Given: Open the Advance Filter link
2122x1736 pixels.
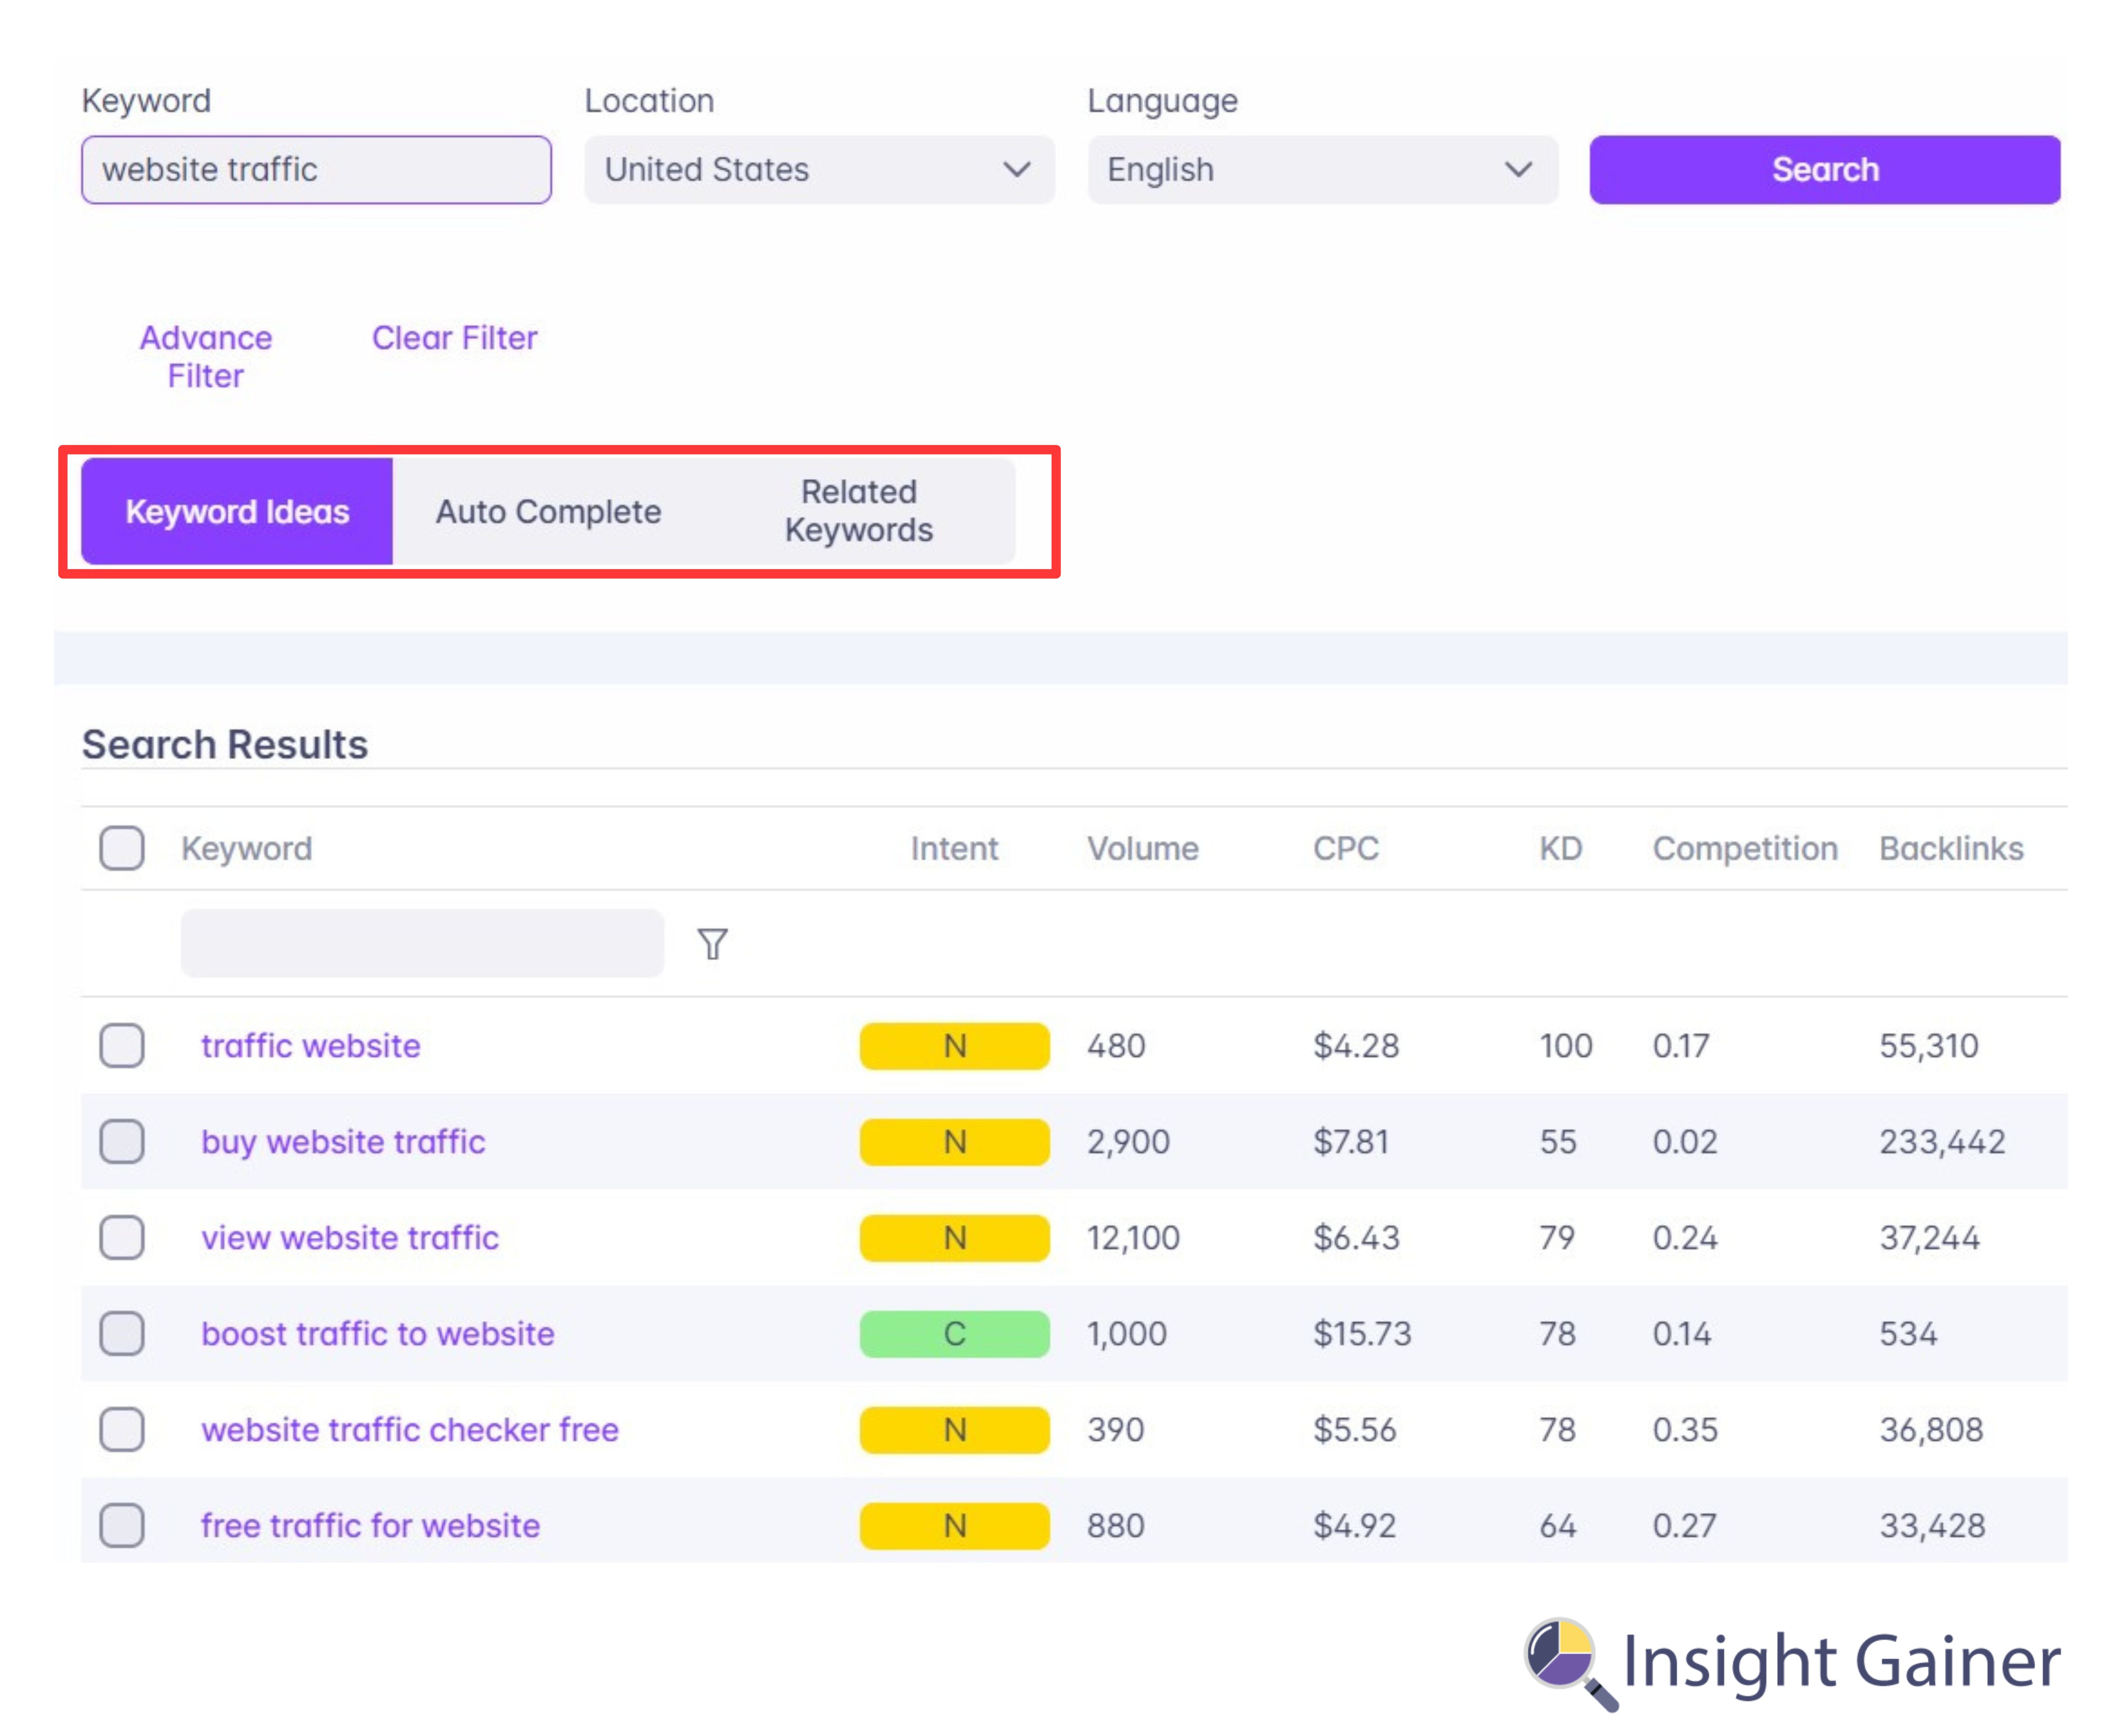Looking at the screenshot, I should tap(206, 357).
